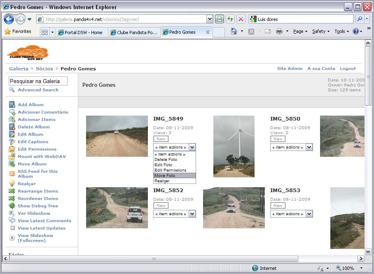Click the Quick Tabs grid icon
This screenshot has height=274, width=374.
coord(44,32)
